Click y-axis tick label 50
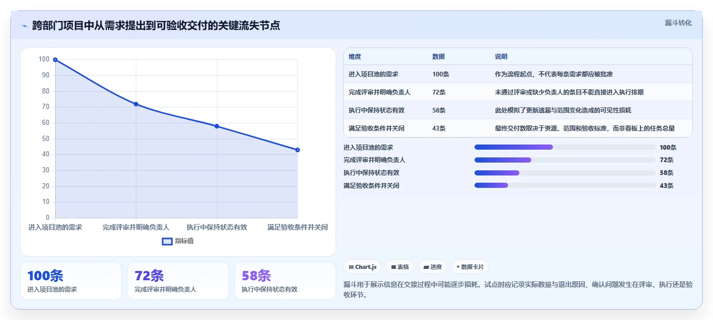 tap(46, 139)
